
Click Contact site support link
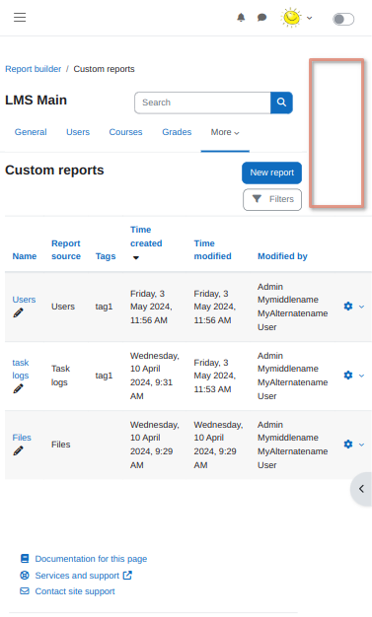tap(75, 591)
